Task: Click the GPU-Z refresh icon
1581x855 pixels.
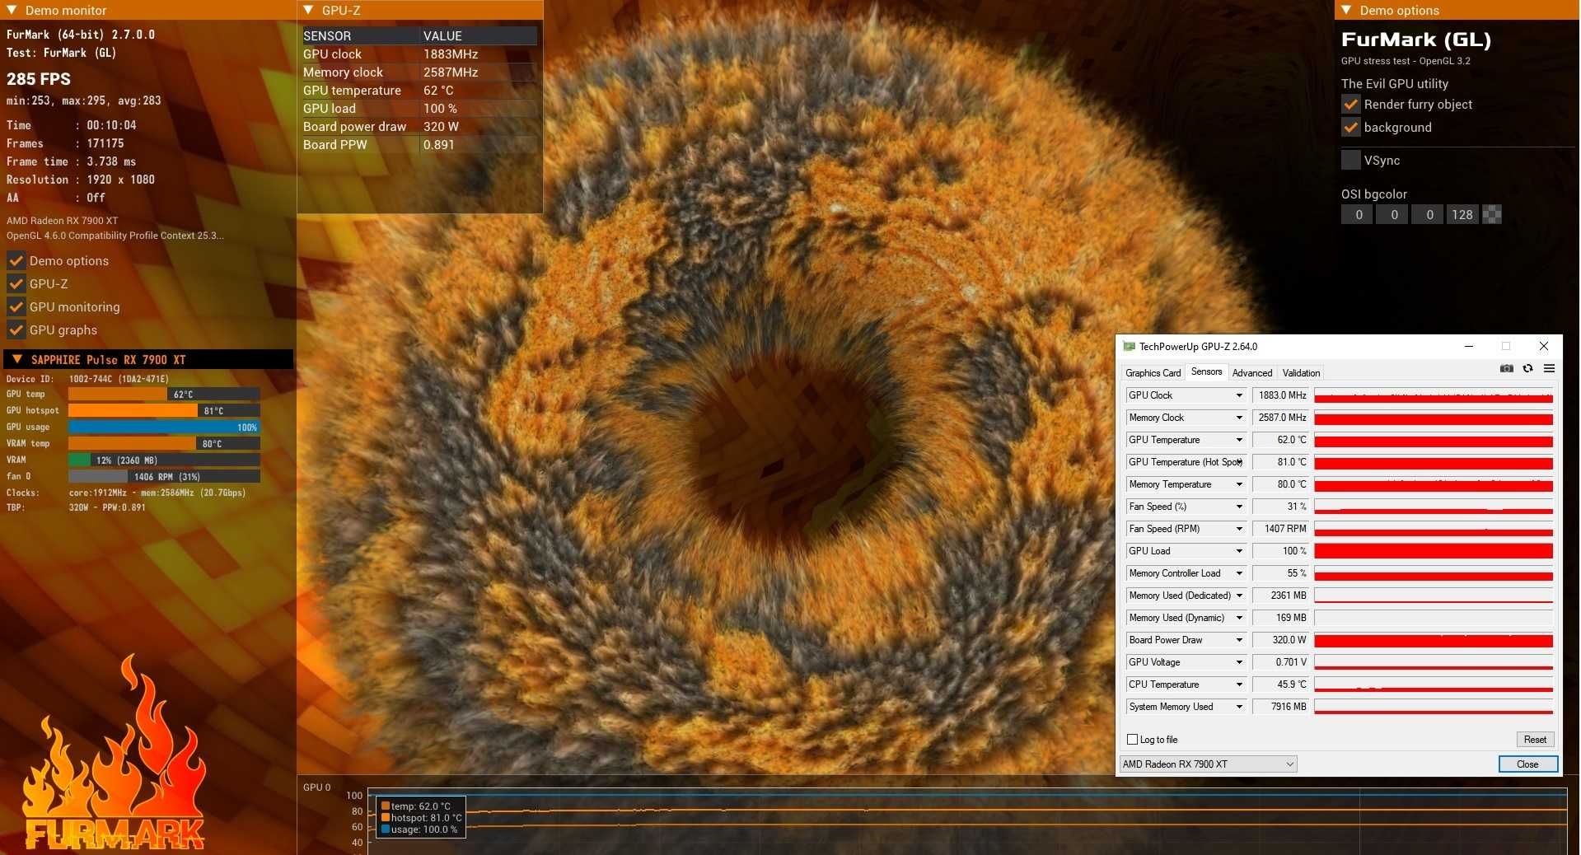Action: pyautogui.click(x=1527, y=368)
